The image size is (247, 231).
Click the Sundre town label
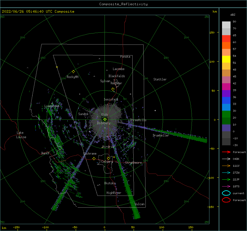tap(83, 114)
